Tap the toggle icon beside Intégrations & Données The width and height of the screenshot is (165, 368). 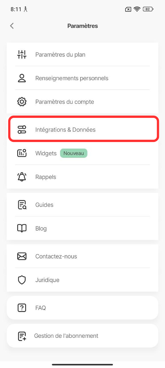22,129
